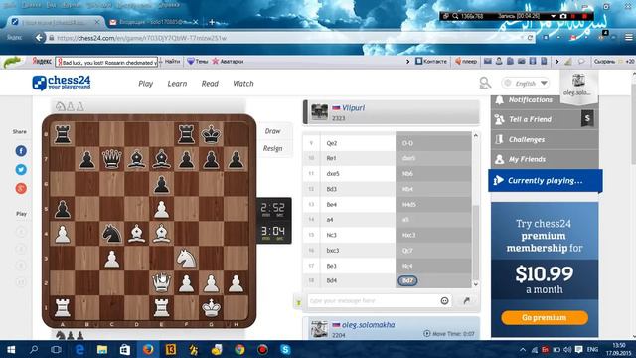The width and height of the screenshot is (636, 358).
Task: Open the Watch menu
Action: pyautogui.click(x=243, y=84)
